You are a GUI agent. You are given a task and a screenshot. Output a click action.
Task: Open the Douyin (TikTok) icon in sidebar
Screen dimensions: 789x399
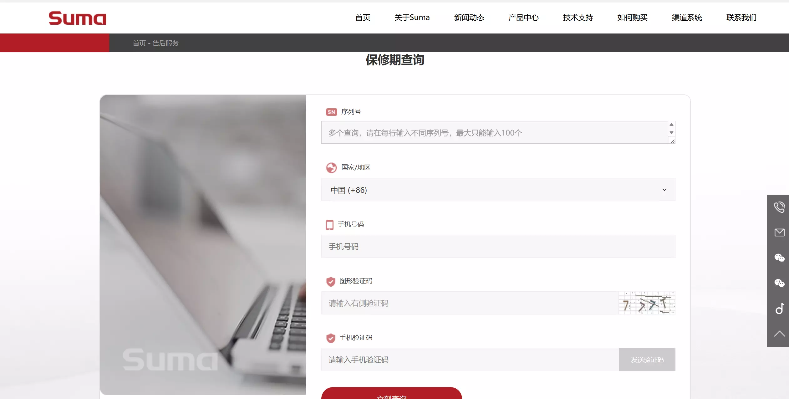(x=779, y=309)
